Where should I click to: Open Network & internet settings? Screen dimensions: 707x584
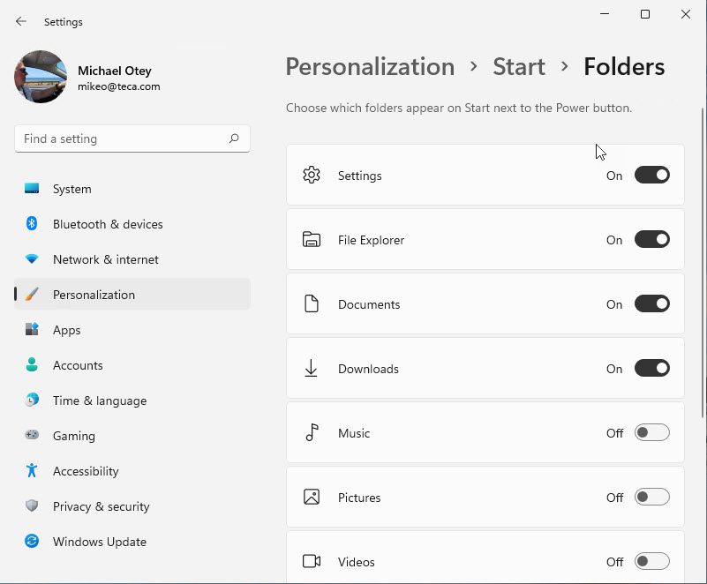click(x=132, y=259)
